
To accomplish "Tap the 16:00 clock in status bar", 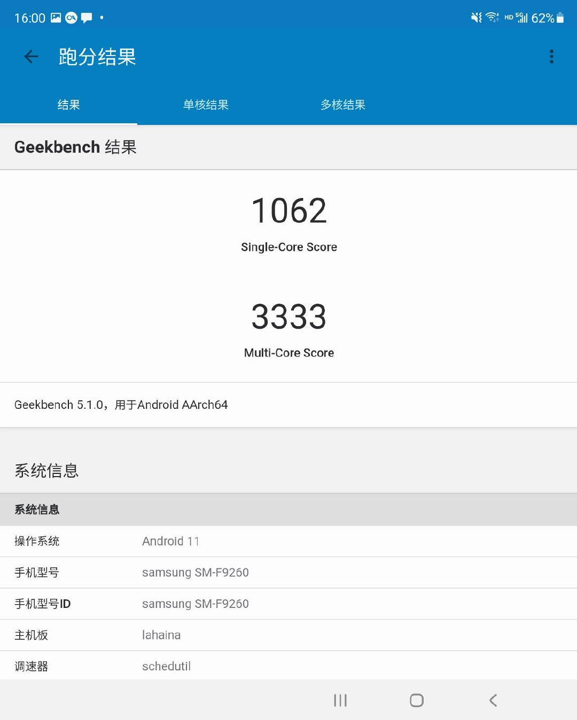I will (30, 18).
